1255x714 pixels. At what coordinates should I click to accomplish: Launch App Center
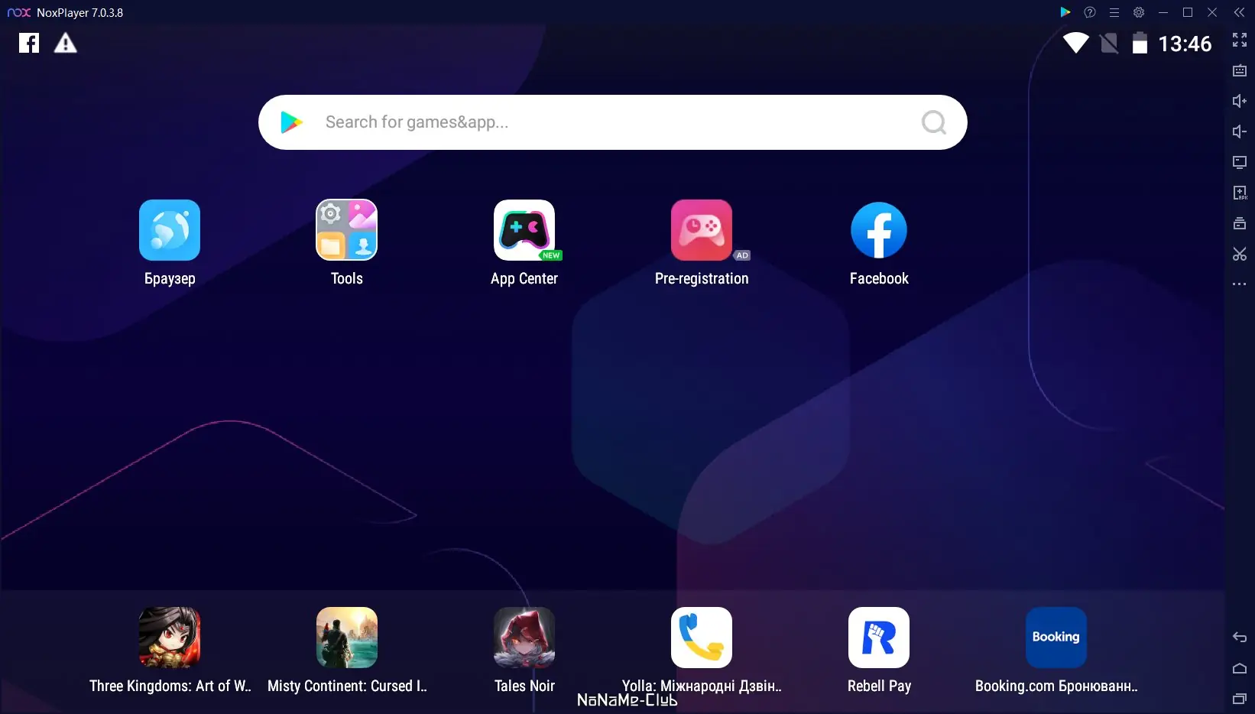524,230
